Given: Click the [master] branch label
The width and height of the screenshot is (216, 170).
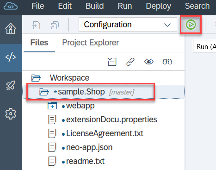Looking at the screenshot, I should coord(122,92).
